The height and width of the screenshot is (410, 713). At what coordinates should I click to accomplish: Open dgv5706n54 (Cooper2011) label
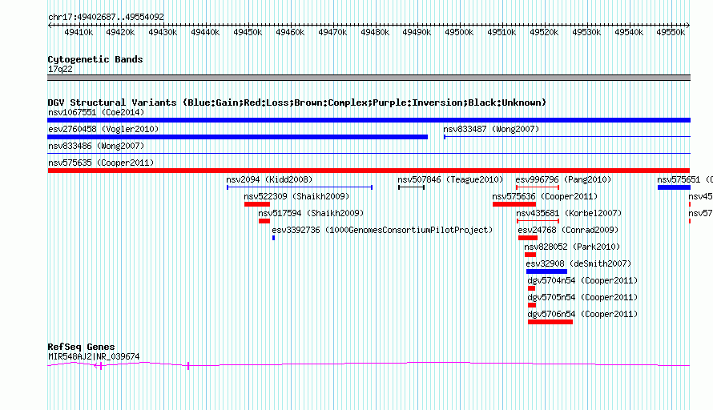click(x=582, y=314)
